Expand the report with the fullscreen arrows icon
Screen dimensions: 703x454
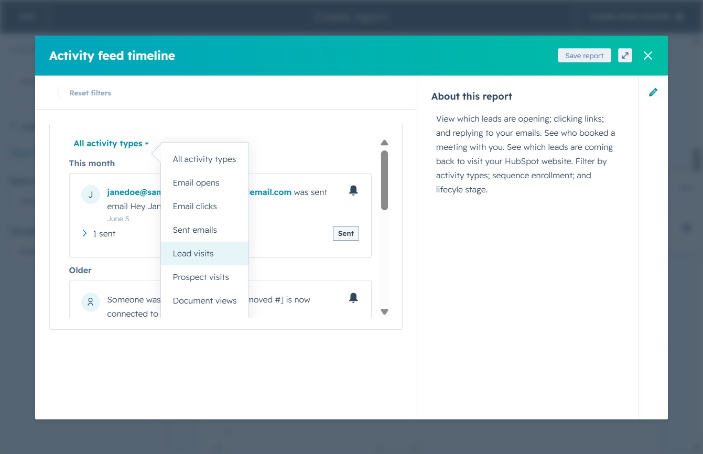click(x=625, y=56)
